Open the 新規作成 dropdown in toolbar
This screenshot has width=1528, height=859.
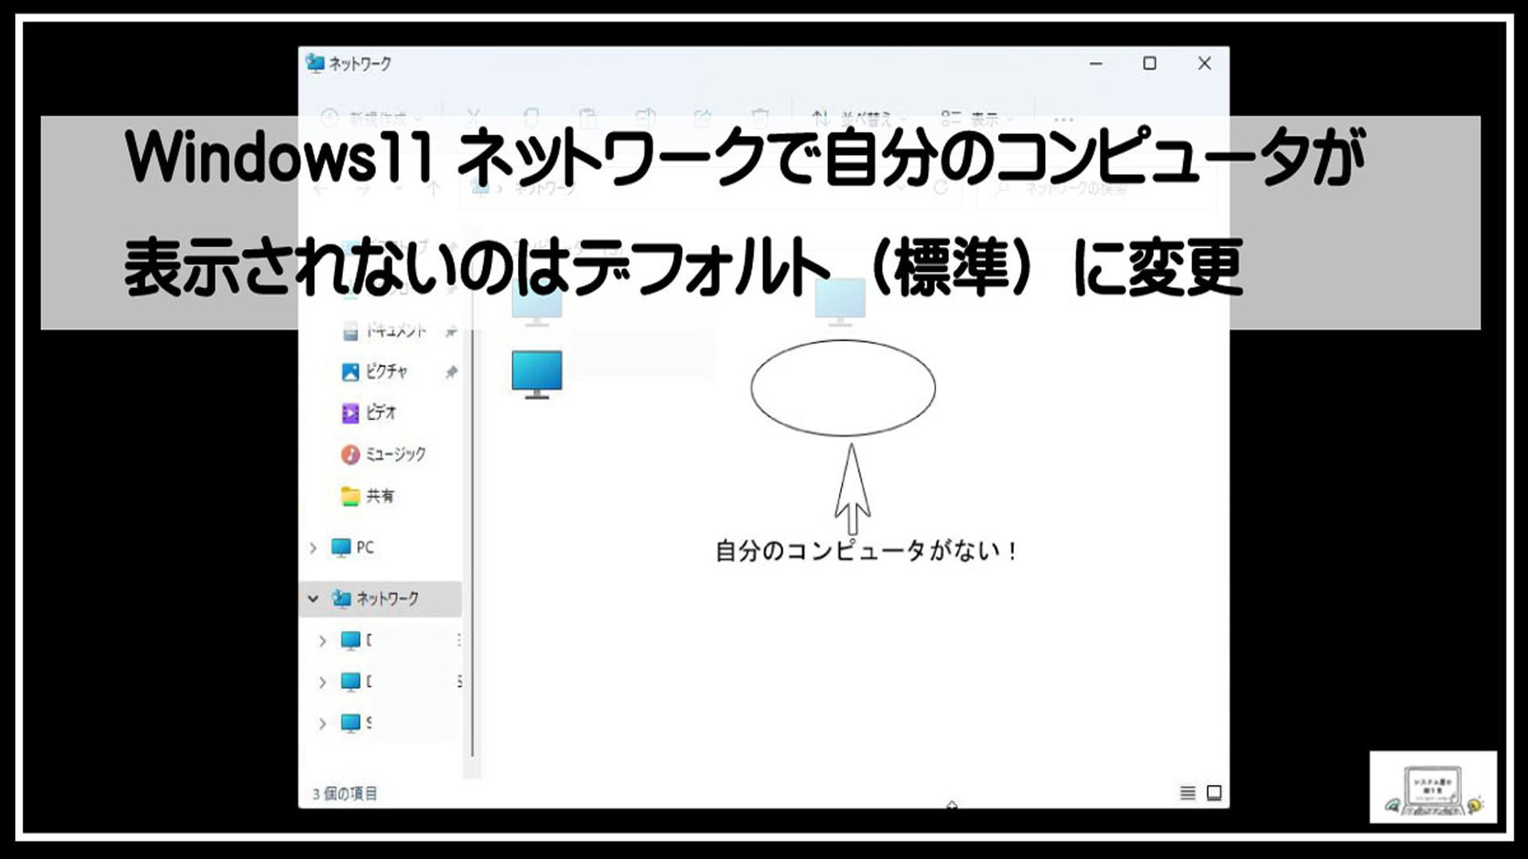coord(372,119)
